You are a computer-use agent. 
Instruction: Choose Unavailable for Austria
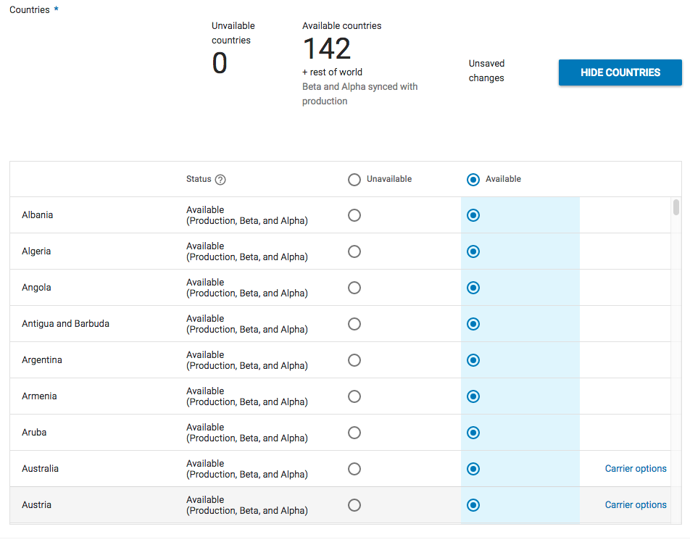(x=354, y=505)
